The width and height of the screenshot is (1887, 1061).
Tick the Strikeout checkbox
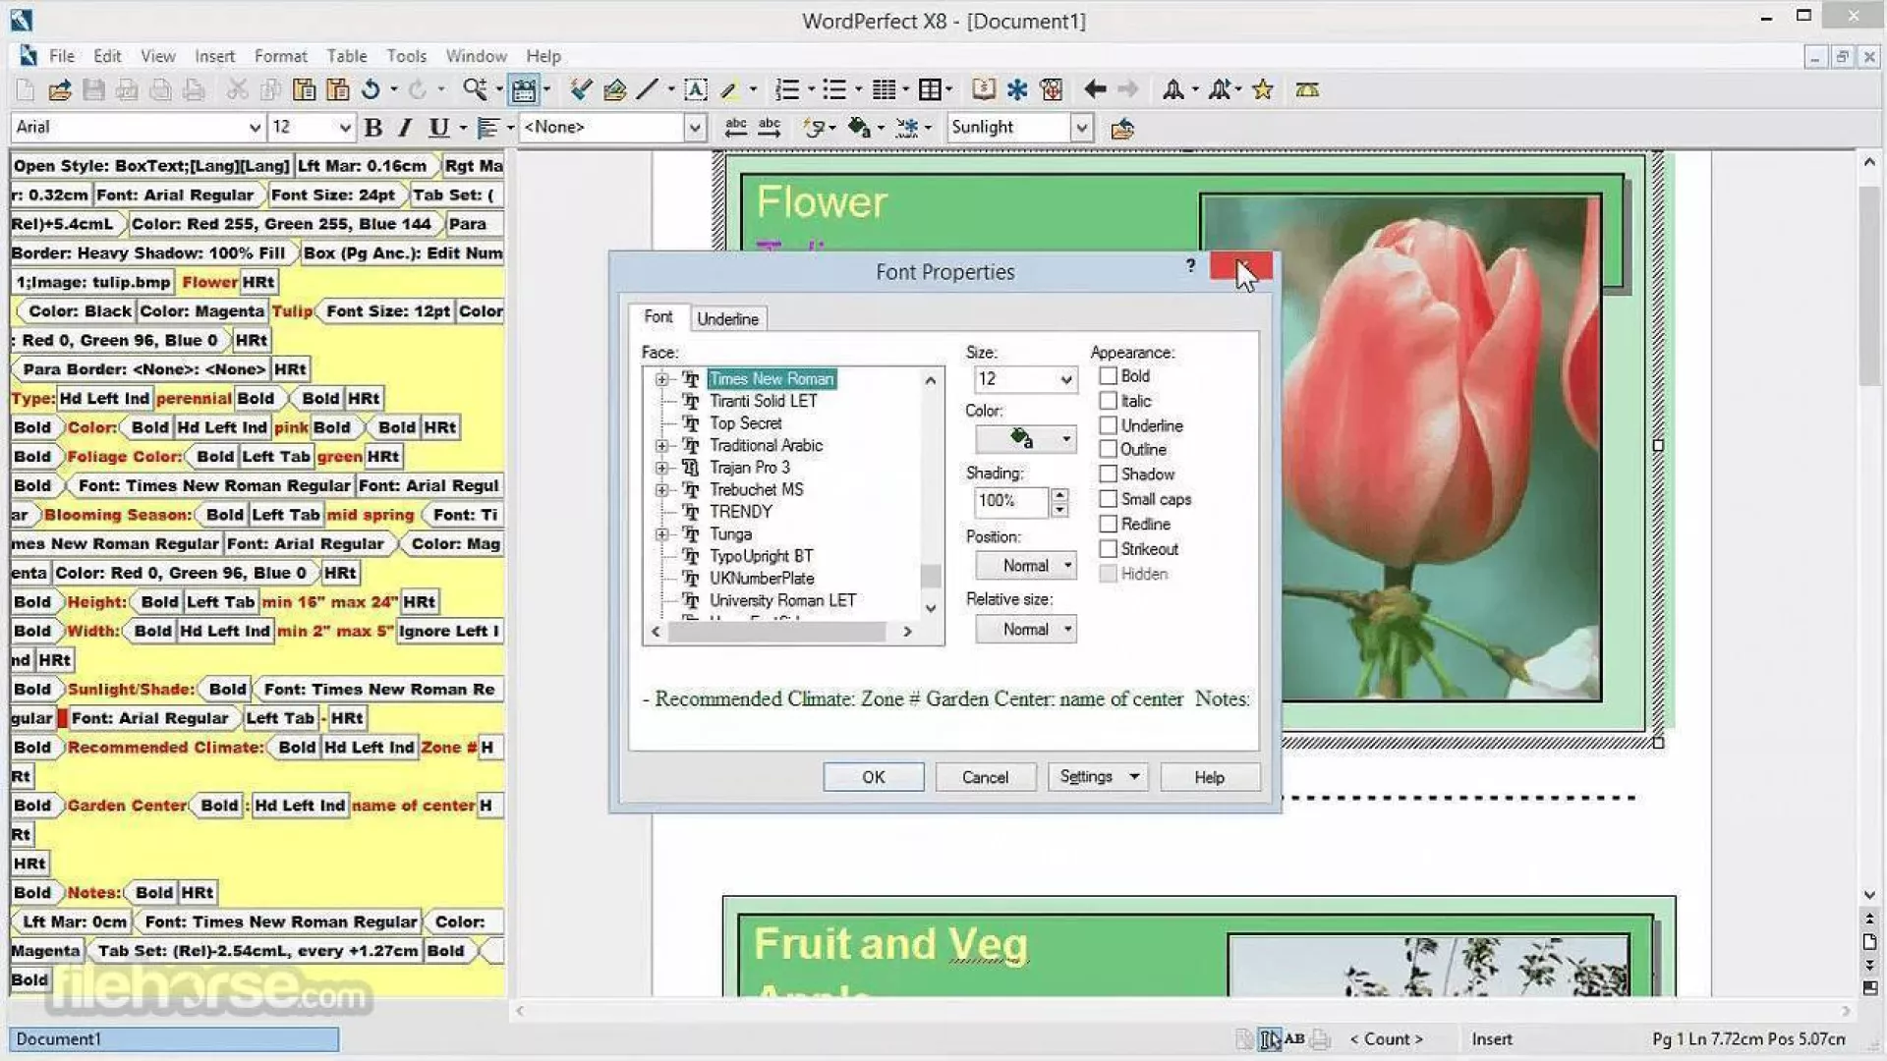(x=1108, y=549)
